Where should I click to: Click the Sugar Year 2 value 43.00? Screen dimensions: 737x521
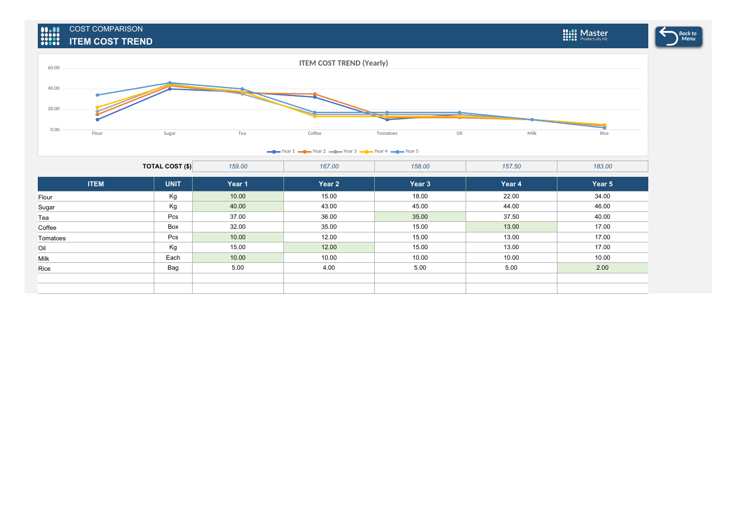(x=329, y=207)
